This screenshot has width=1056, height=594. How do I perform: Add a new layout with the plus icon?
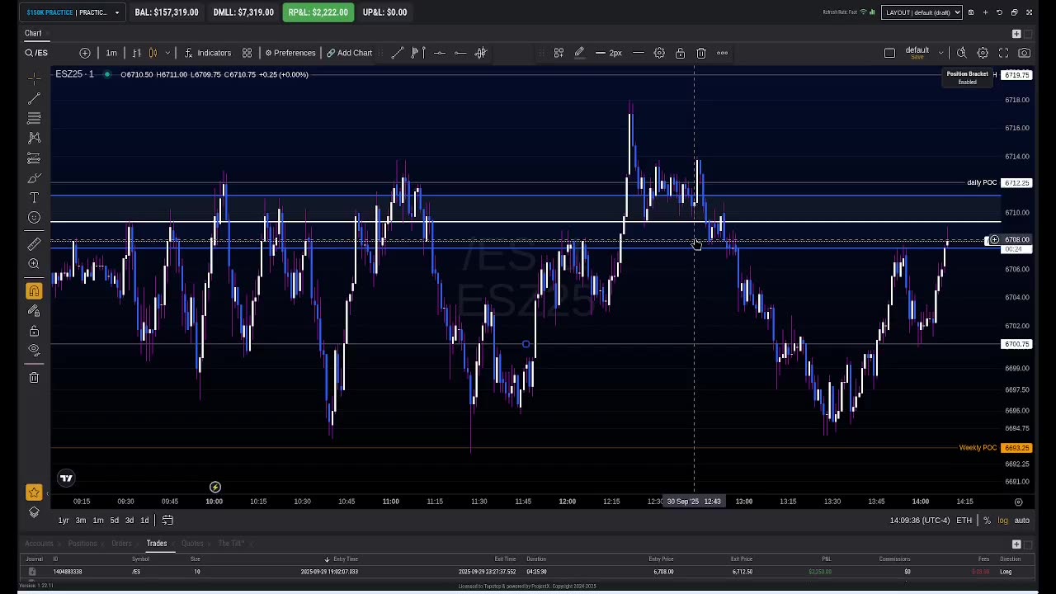pyautogui.click(x=985, y=12)
